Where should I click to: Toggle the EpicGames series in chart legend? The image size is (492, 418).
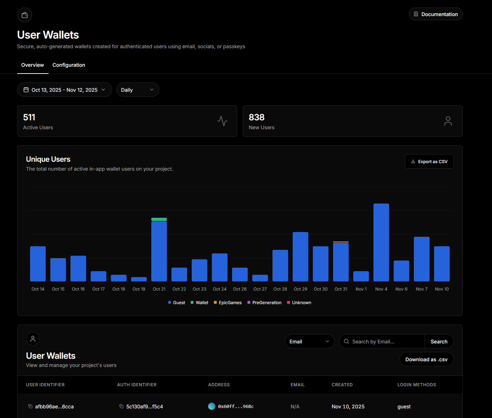[228, 303]
